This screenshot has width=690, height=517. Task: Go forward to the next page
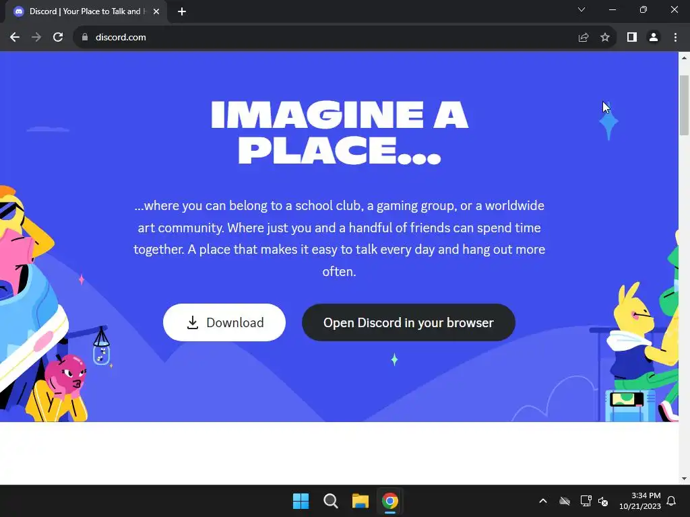click(x=36, y=38)
